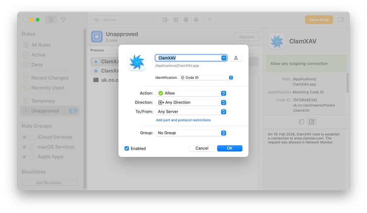Toggle iCloud Services rule group checkbox
The height and width of the screenshot is (213, 367).
[x=24, y=137]
